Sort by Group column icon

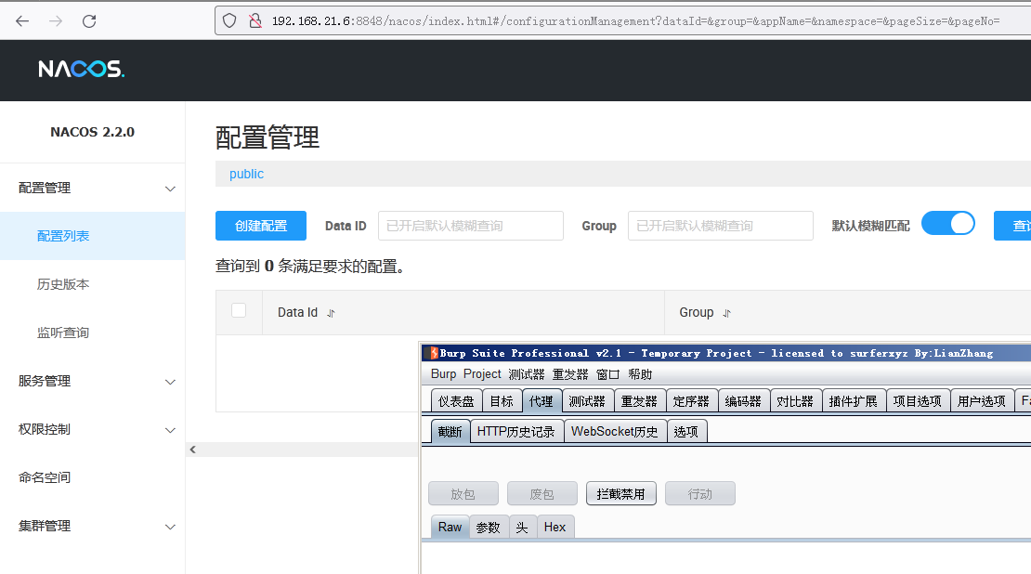pos(727,313)
